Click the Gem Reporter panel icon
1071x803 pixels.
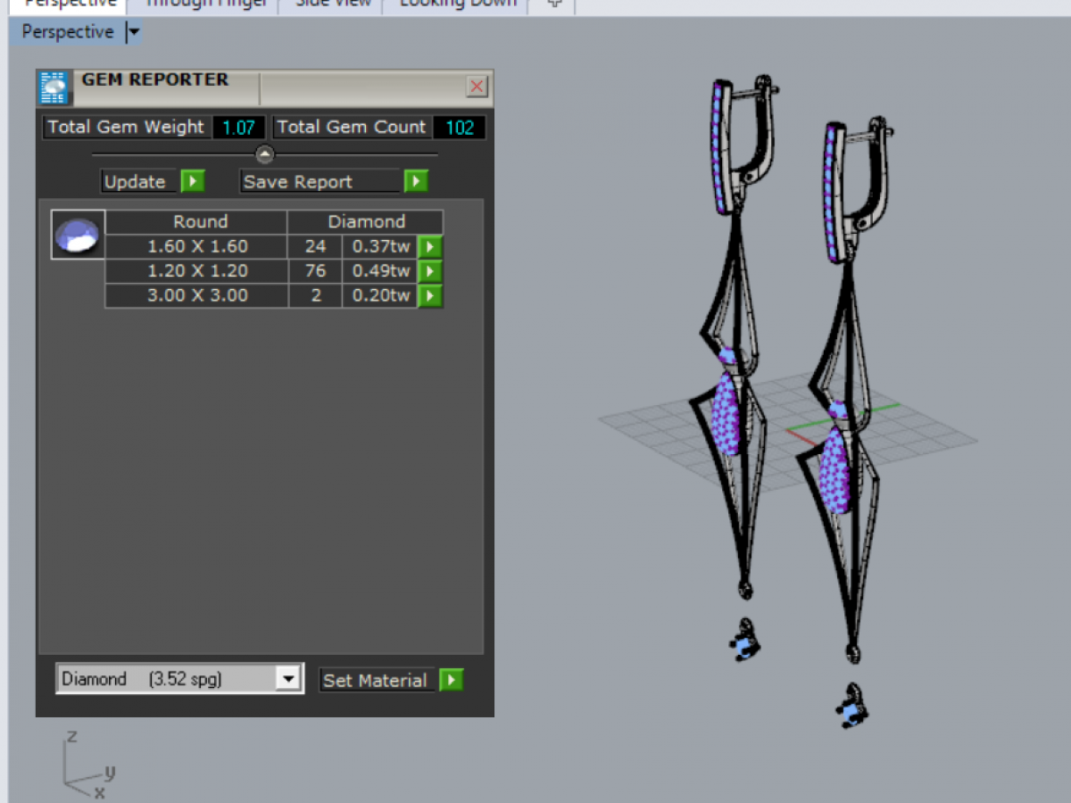pyautogui.click(x=54, y=87)
